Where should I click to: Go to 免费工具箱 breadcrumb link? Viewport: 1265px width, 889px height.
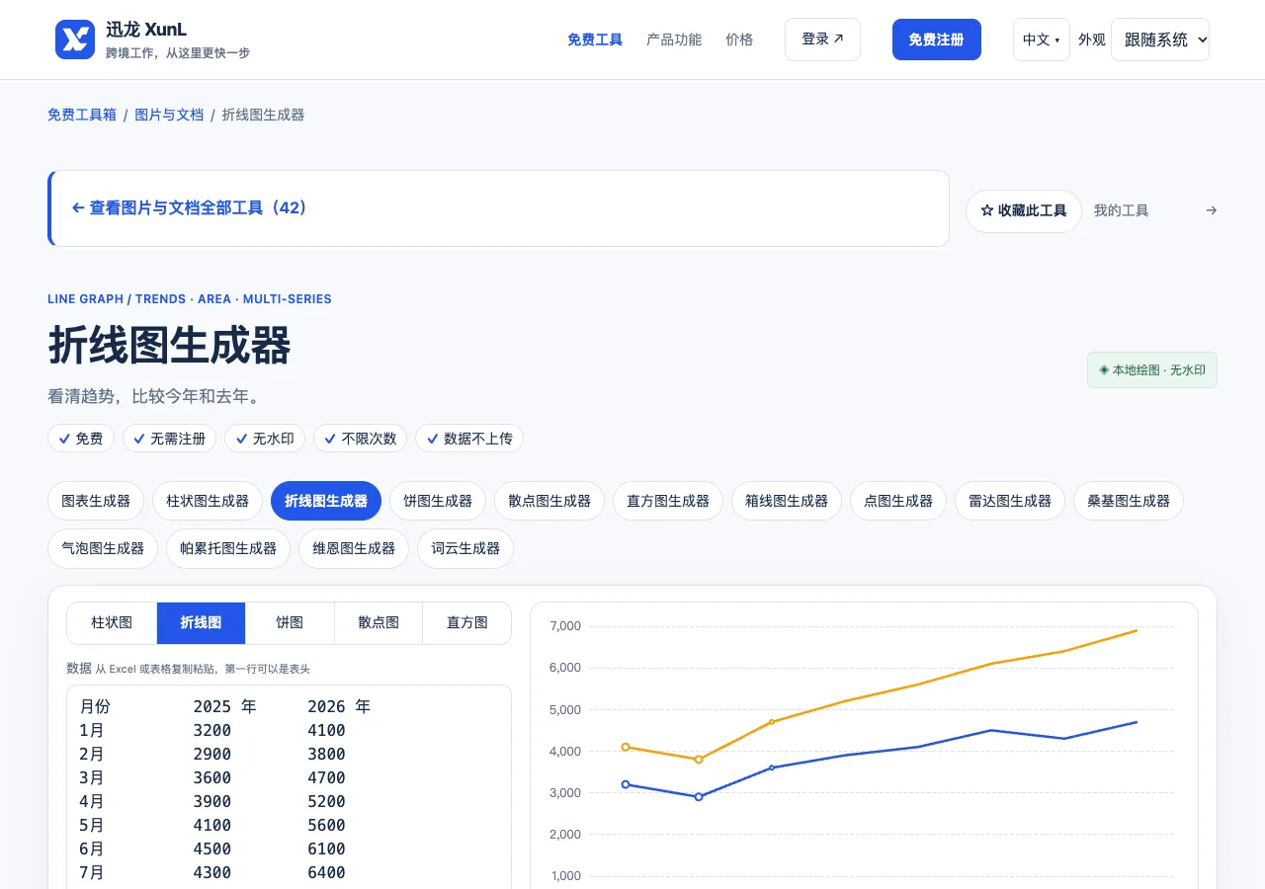[x=82, y=115]
